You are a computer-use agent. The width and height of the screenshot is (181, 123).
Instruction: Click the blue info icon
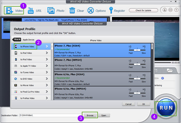(163, 78)
